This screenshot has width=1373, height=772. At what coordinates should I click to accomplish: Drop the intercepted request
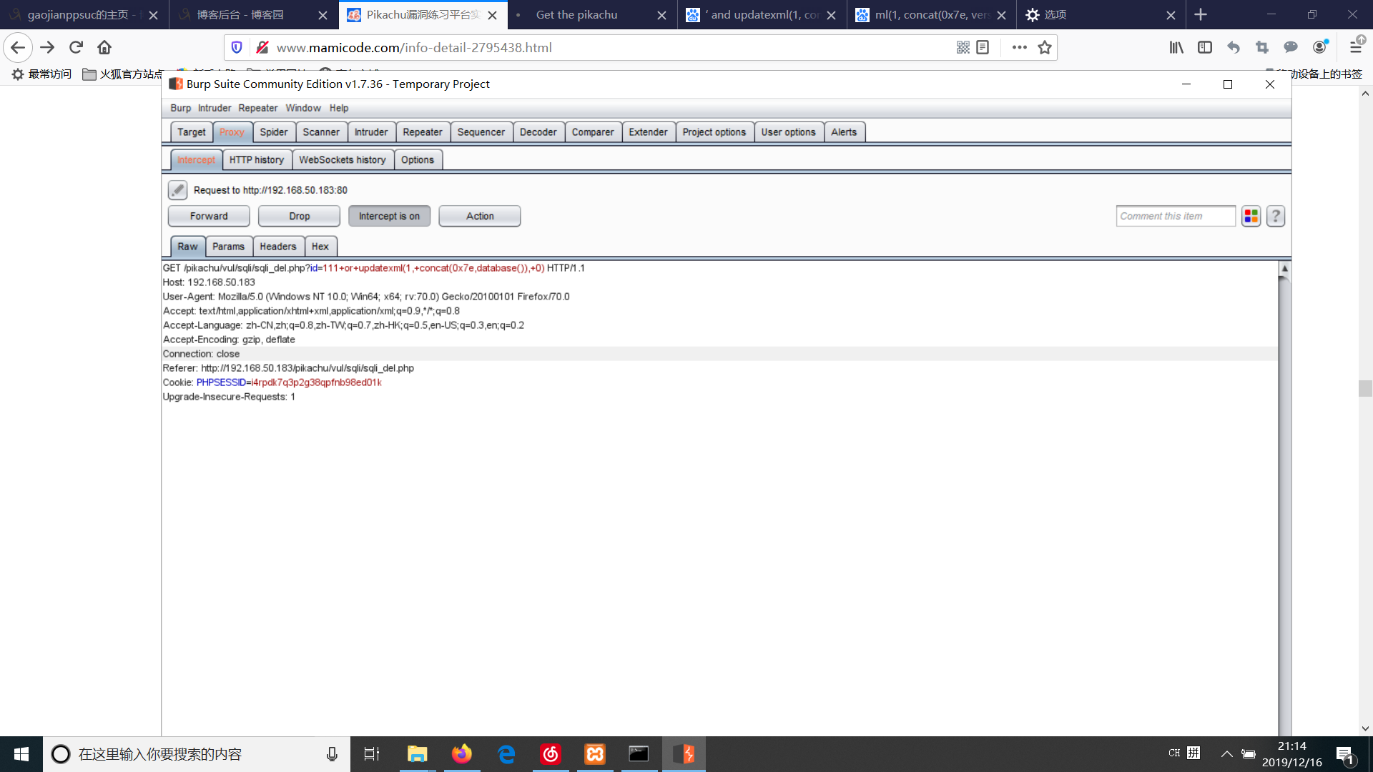coord(299,216)
